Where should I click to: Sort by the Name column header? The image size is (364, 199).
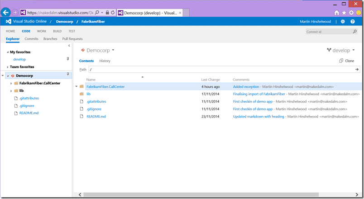coord(91,80)
